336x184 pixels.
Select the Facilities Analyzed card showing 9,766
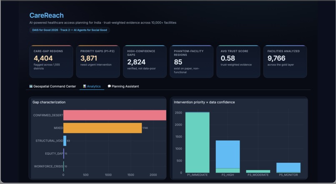click(x=285, y=62)
